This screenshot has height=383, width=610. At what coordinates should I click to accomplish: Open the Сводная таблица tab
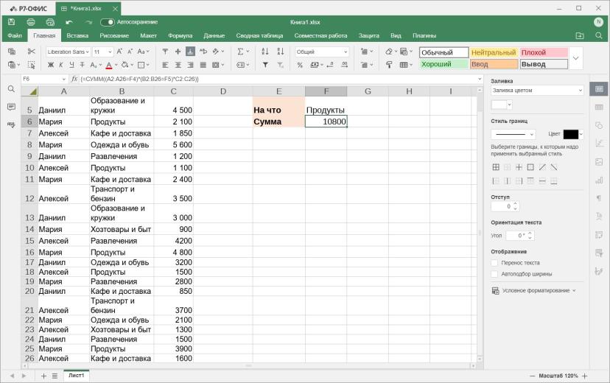(x=259, y=35)
